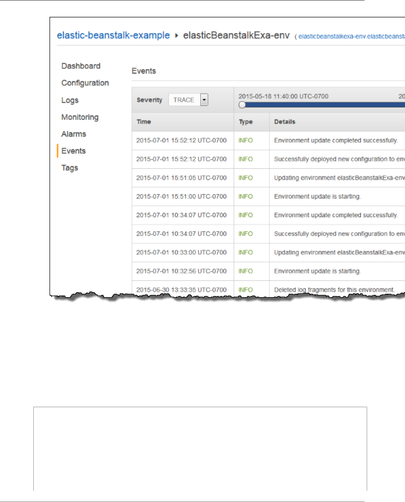Click 10:32:56 'Environment update is starting' detail
This screenshot has height=502, width=405.
[x=318, y=271]
